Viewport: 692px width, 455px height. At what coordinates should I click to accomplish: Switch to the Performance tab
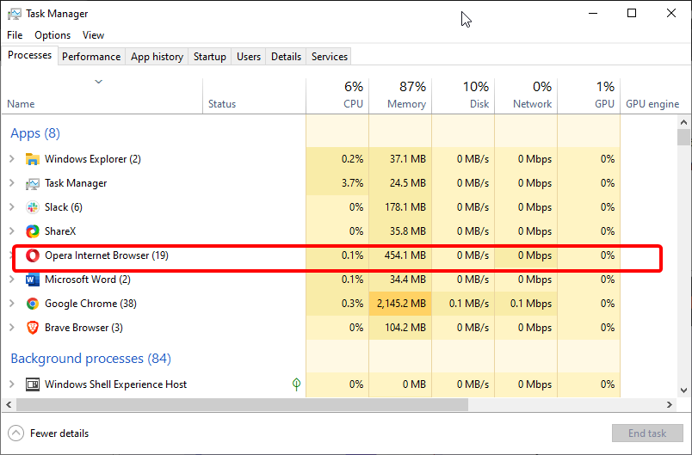(91, 57)
